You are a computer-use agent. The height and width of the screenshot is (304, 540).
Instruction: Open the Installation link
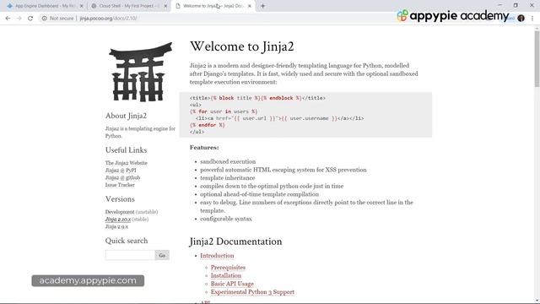(x=226, y=275)
